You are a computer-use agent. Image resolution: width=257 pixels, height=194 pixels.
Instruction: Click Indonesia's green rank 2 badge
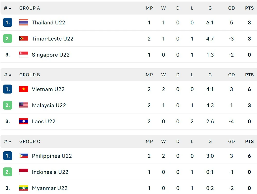click(x=7, y=172)
